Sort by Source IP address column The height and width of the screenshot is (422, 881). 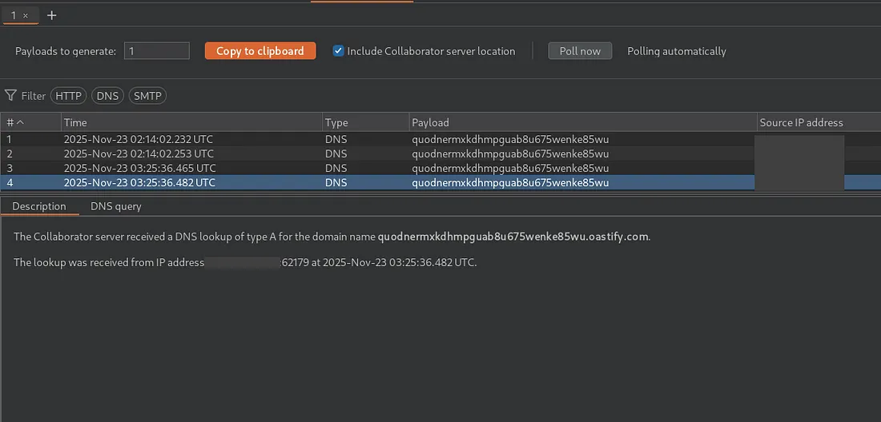[819, 122]
